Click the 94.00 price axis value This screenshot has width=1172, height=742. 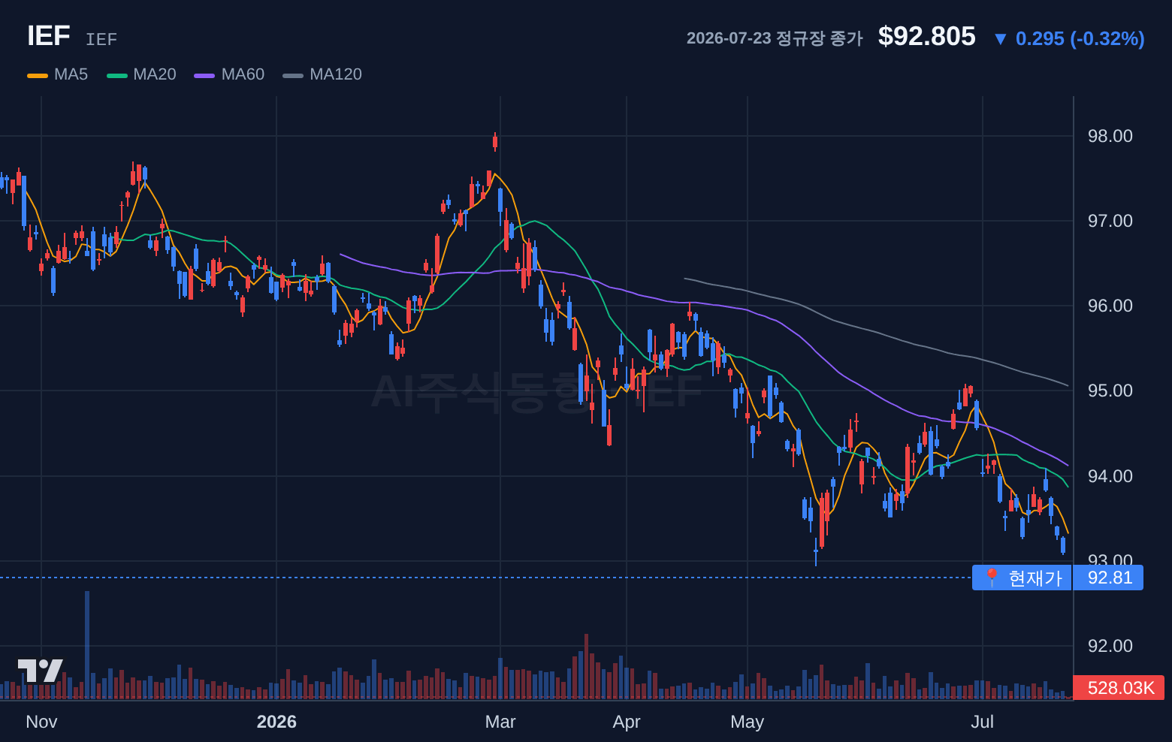click(x=1110, y=476)
